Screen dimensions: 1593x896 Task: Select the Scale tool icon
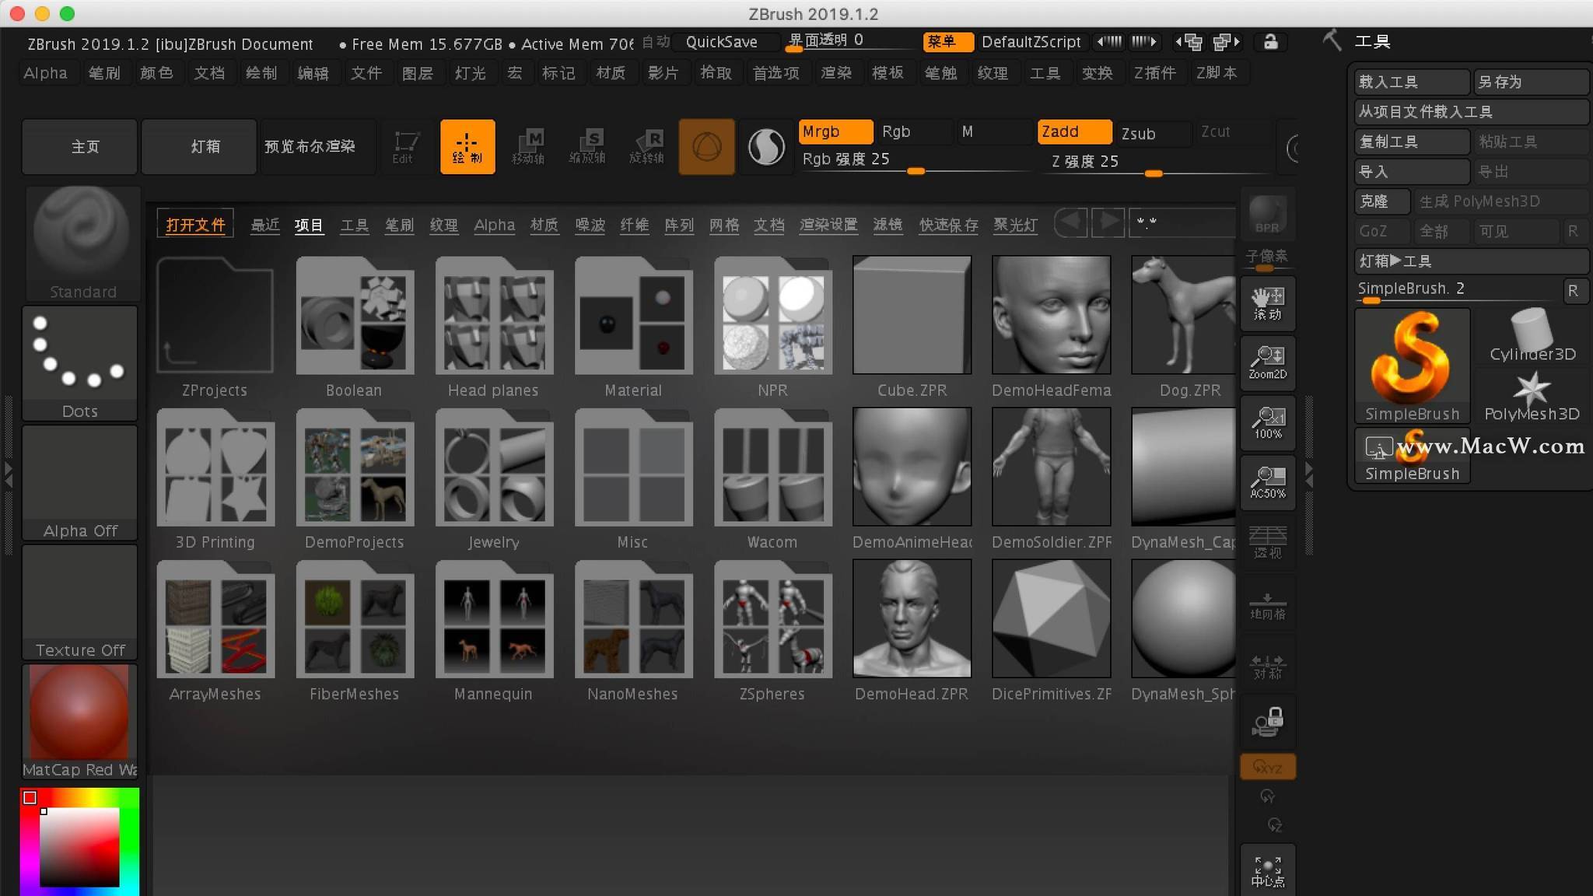click(x=587, y=147)
